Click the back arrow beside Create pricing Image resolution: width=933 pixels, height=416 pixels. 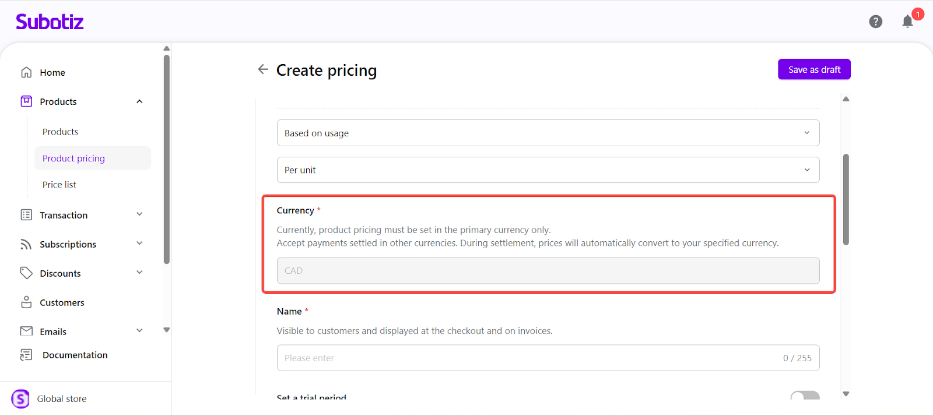click(x=263, y=69)
